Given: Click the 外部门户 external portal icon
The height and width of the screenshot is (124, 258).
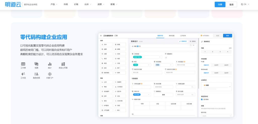Looking at the screenshot, I should [50, 74].
